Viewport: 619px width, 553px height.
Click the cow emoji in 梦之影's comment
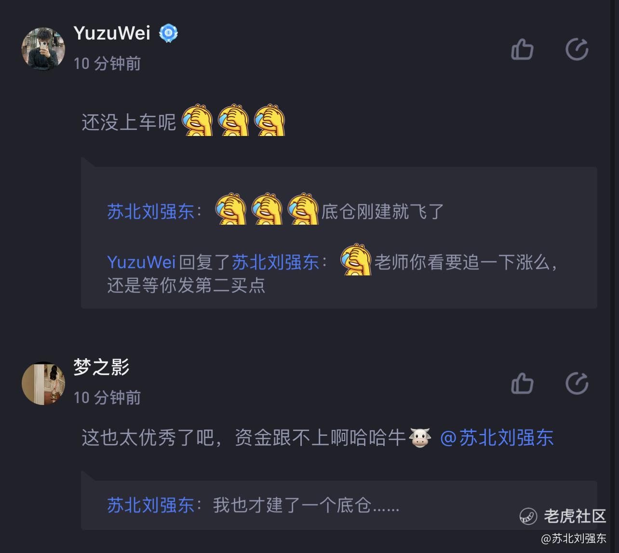point(419,438)
